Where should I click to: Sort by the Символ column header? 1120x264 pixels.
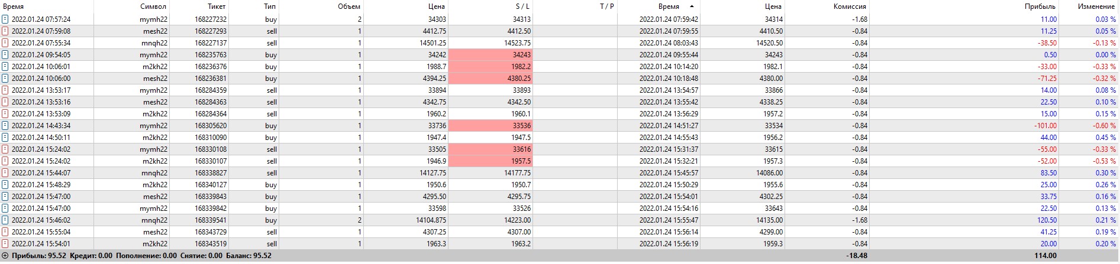point(153,6)
